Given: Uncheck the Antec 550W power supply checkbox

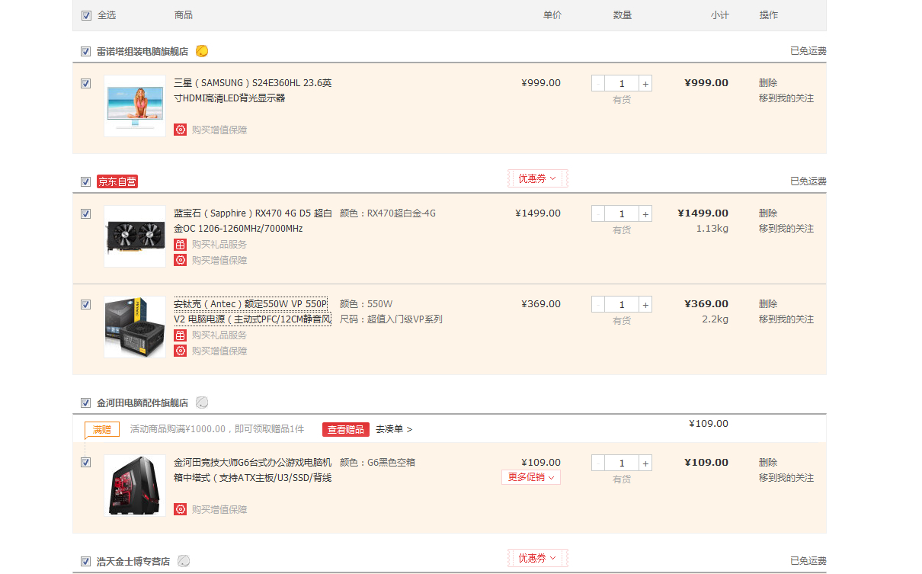Looking at the screenshot, I should click(x=85, y=305).
